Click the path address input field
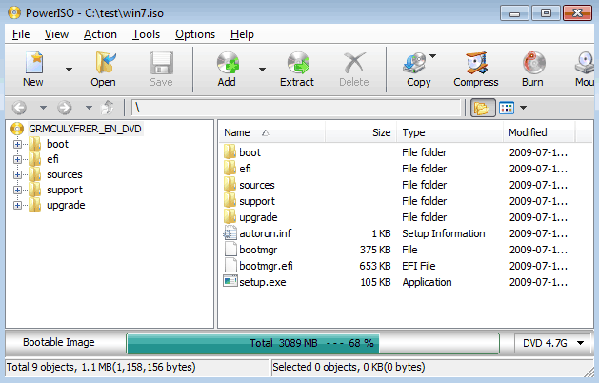Viewport: 599px width, 383px height. (295, 108)
